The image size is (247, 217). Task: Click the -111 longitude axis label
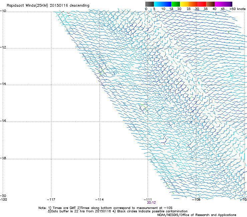[x=148, y=200]
